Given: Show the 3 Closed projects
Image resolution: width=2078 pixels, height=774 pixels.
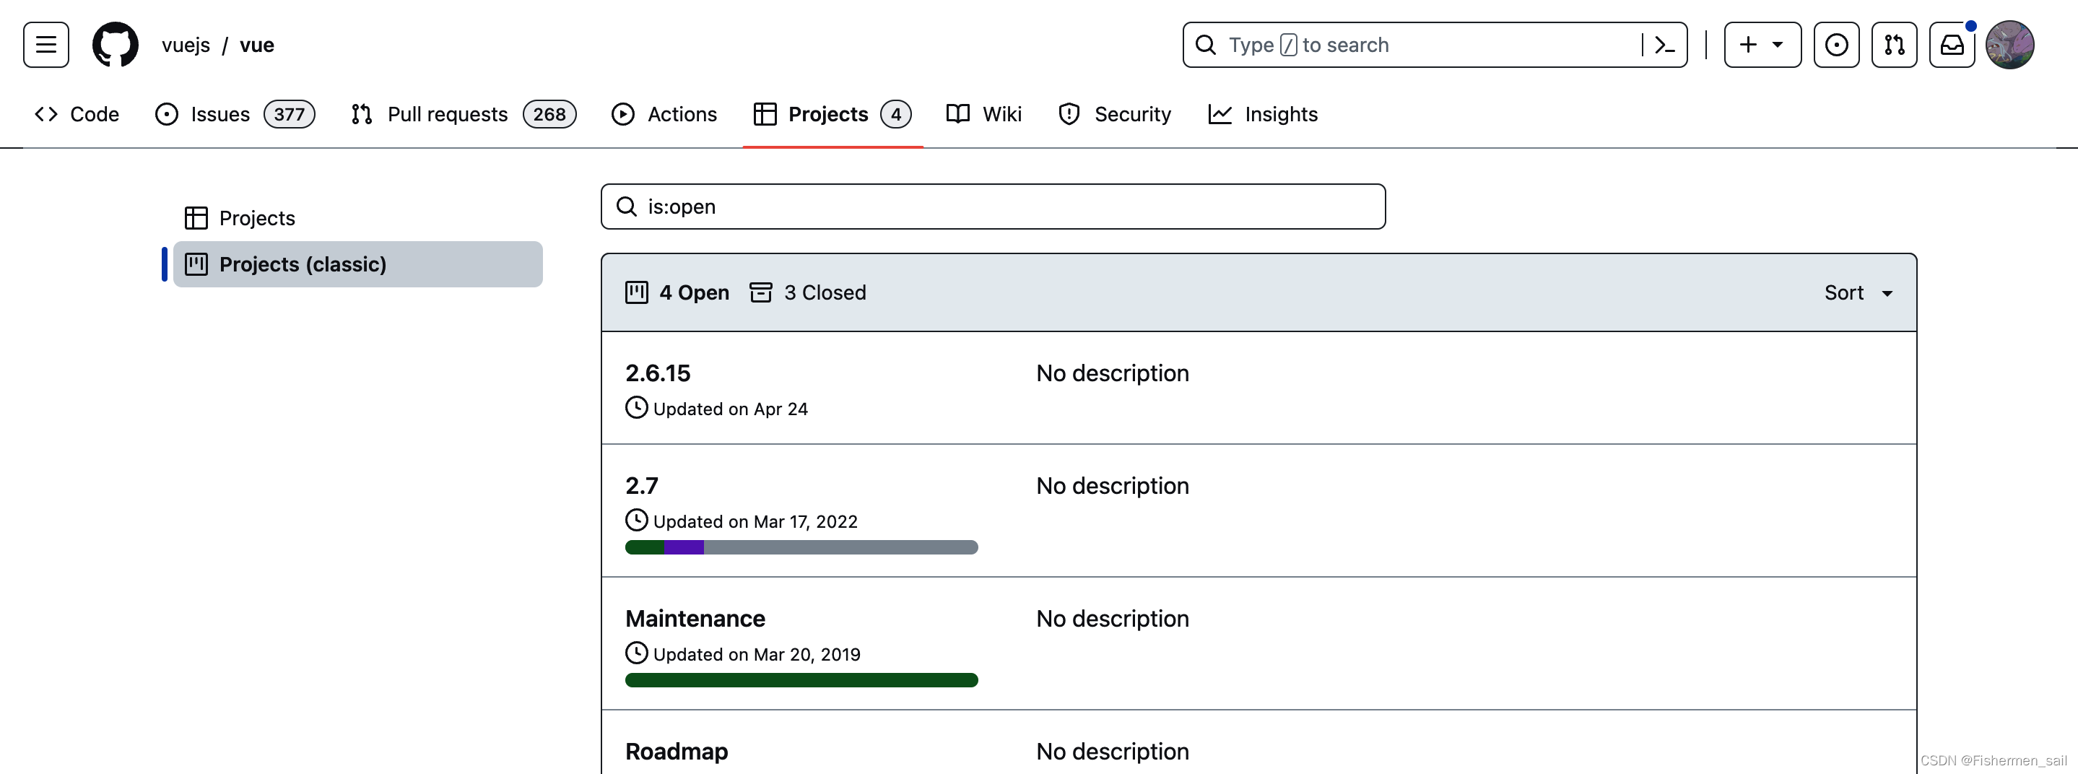Looking at the screenshot, I should click(x=807, y=292).
